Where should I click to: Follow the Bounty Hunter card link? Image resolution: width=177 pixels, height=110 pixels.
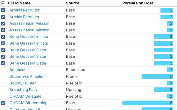23,83
